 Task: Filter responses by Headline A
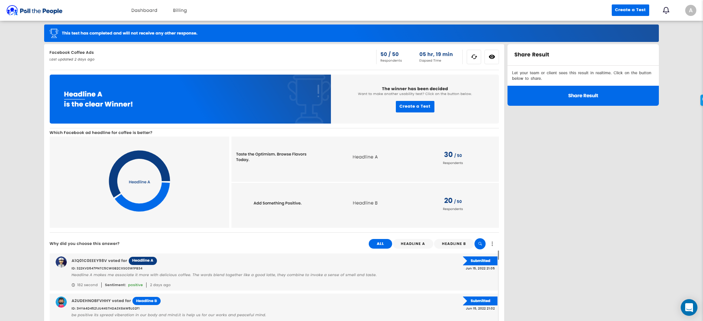coord(413,244)
